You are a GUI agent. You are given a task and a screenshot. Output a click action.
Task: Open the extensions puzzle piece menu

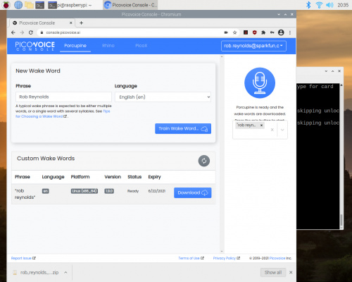(x=263, y=32)
